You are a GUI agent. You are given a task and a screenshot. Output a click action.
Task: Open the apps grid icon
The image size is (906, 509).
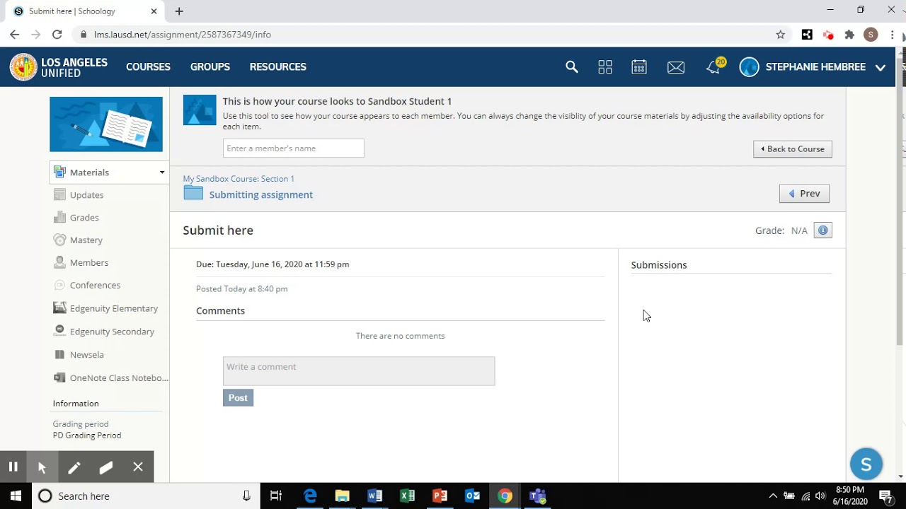[605, 67]
